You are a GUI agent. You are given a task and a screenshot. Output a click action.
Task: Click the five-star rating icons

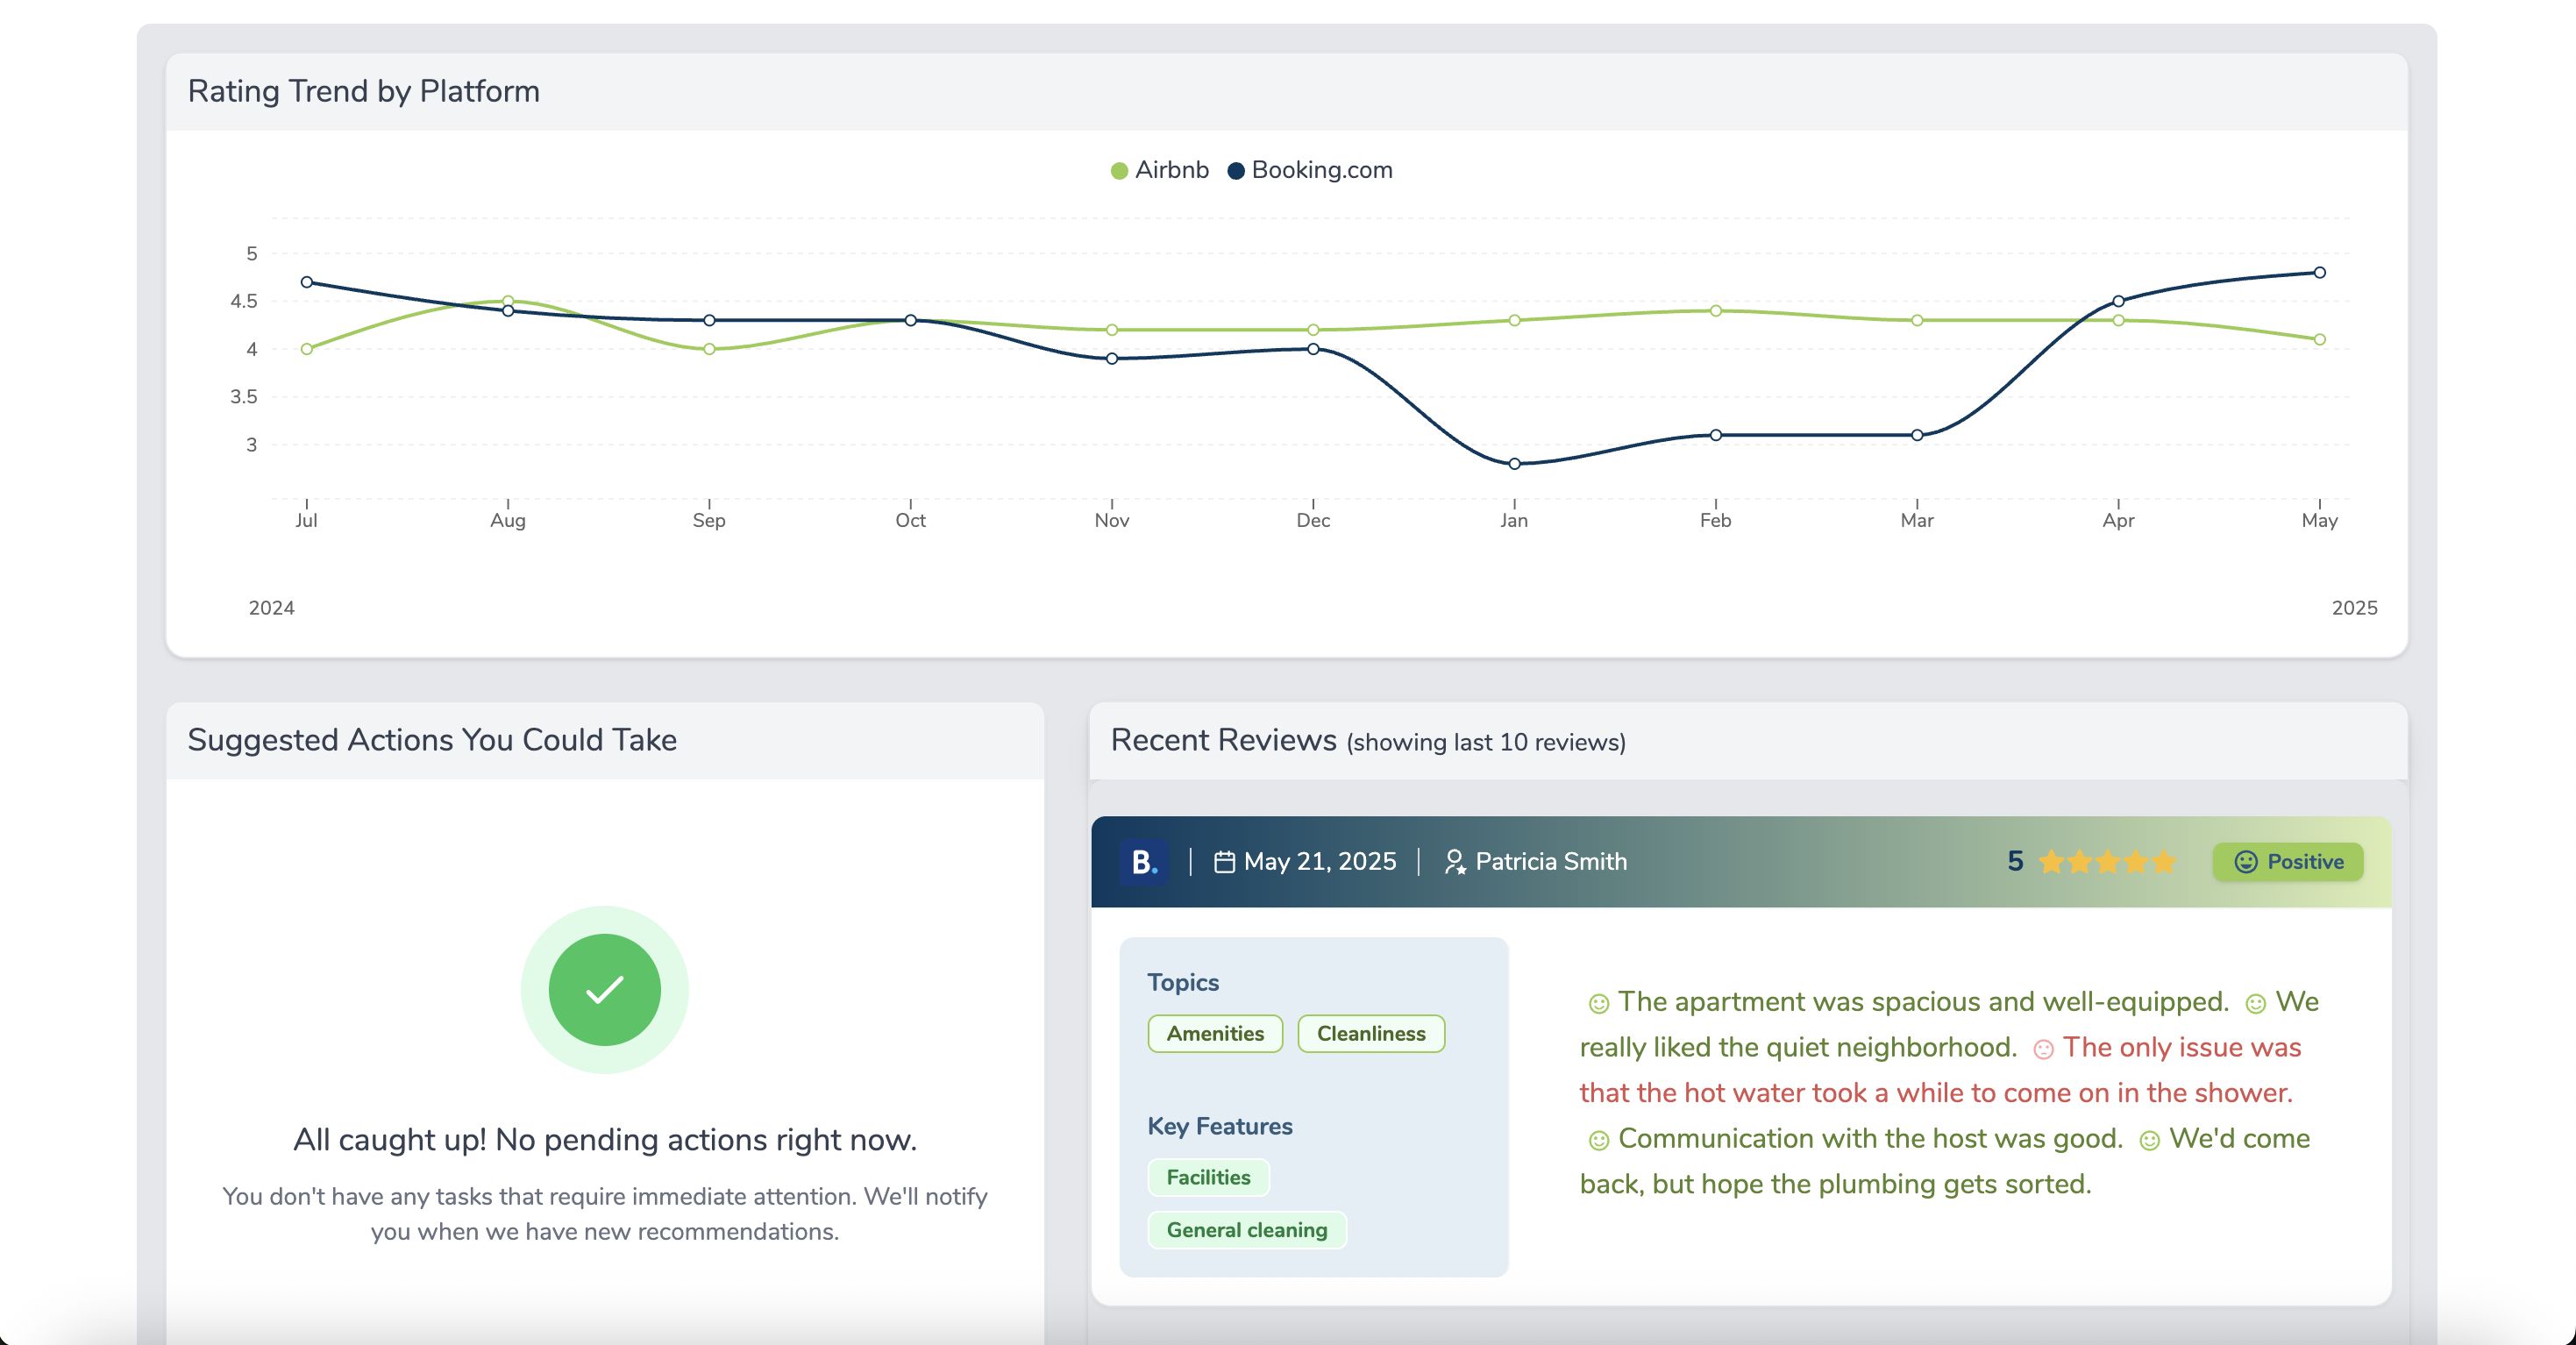[x=2106, y=862]
